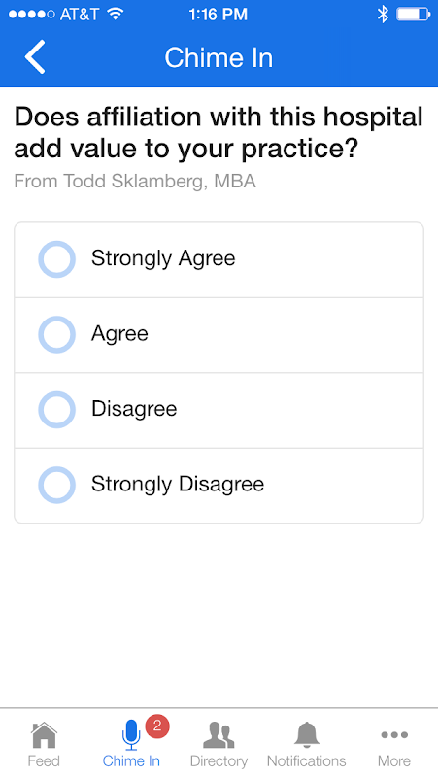The width and height of the screenshot is (438, 777).
Task: Tap the Notifications tab label
Action: tap(307, 760)
